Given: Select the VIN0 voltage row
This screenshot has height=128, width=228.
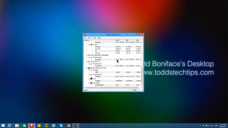Looking at the screenshot, I should click(112, 72).
